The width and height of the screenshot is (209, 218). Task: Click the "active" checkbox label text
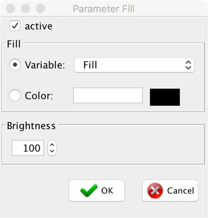pyautogui.click(x=38, y=27)
